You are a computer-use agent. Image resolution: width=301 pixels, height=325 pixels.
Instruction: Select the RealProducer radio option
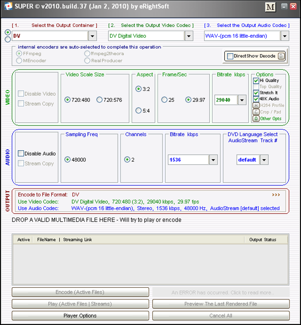point(87,61)
